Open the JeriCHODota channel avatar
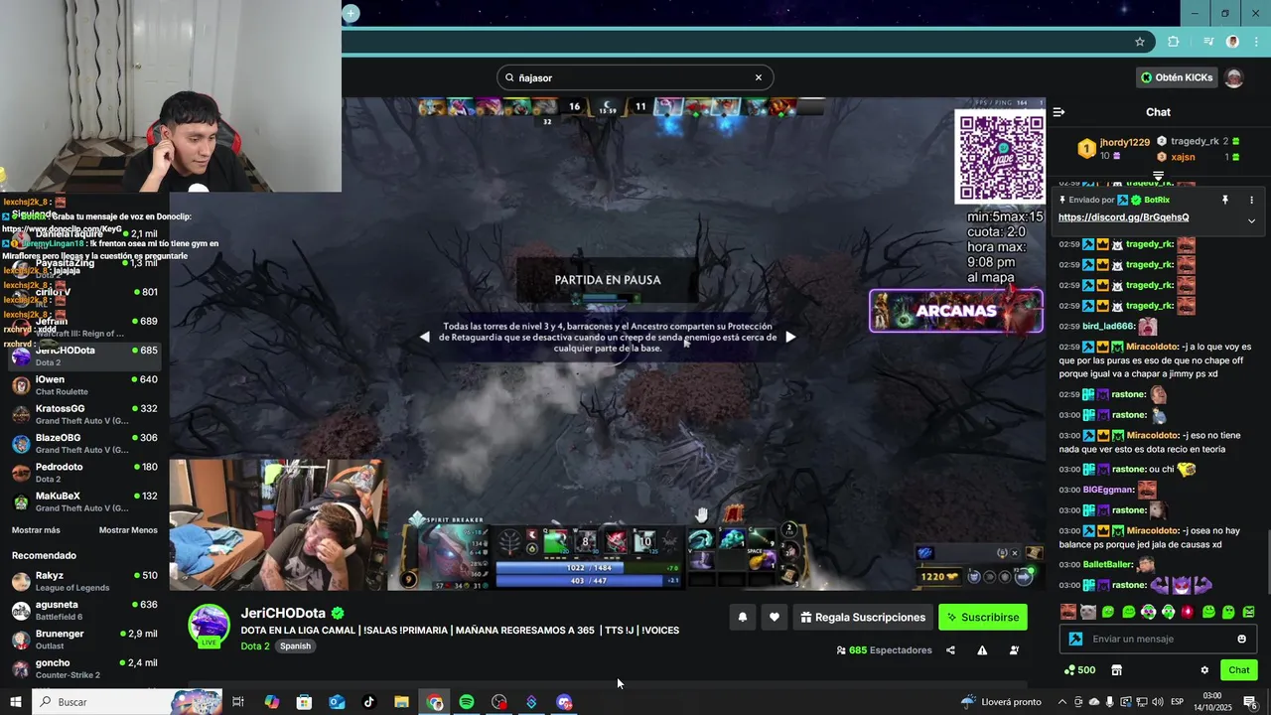Screen dimensions: 1271x715 (209, 626)
